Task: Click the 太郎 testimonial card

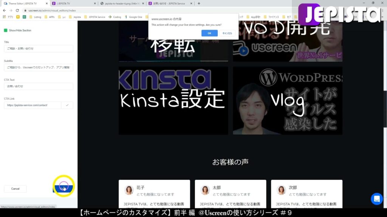Action: [231, 194]
